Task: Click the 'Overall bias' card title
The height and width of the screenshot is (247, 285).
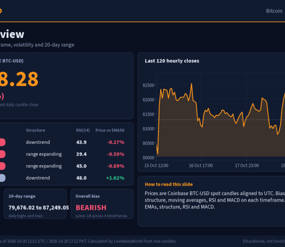Action: click(88, 196)
